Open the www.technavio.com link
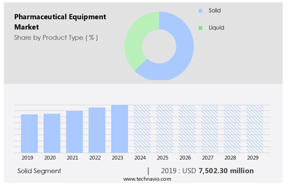This screenshot has width=293, height=186. point(147,179)
